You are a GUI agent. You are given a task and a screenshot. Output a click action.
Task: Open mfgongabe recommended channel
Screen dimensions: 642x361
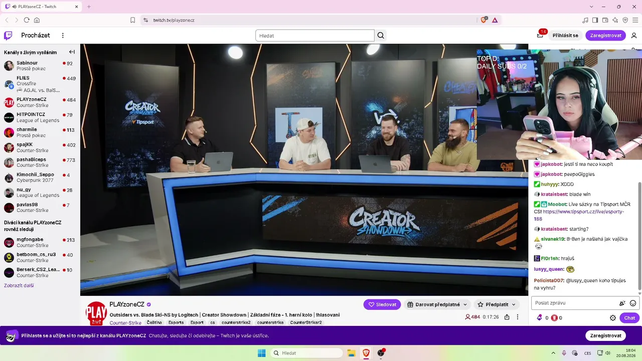[x=40, y=243]
